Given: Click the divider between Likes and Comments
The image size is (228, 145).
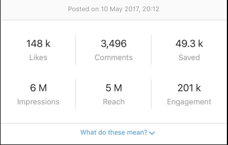Looking at the screenshot, I should tap(76, 50).
